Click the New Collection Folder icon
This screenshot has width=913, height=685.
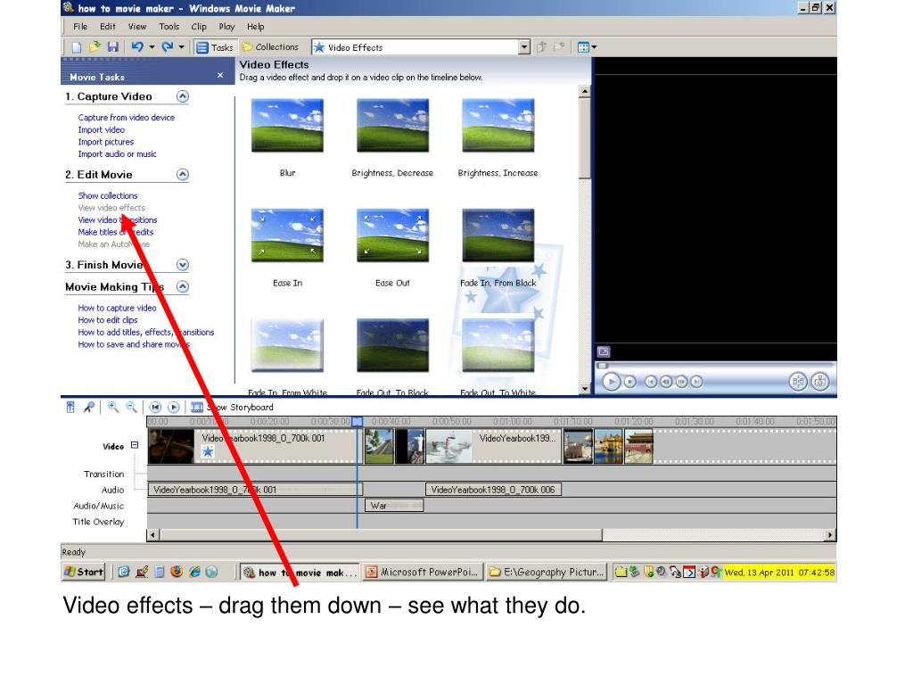(x=559, y=47)
